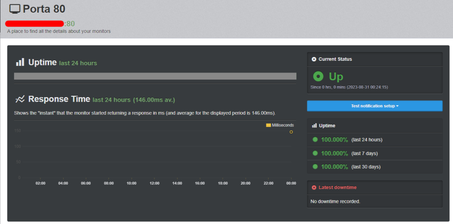Click the green badge for last 24 hours
Image resolution: width=453 pixels, height=224 pixels.
315,140
